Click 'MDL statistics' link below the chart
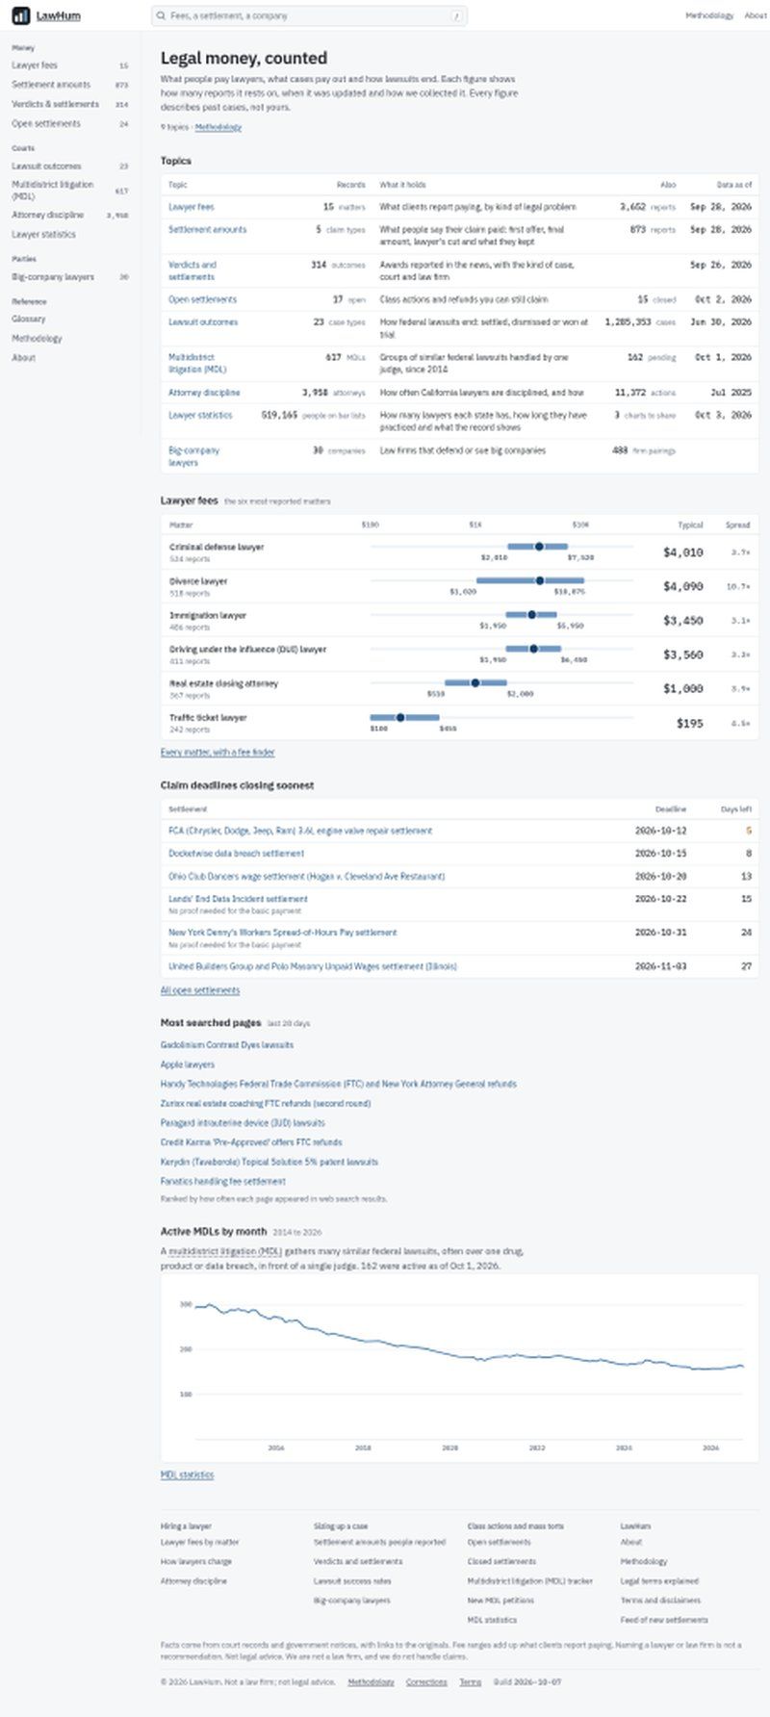 [188, 1475]
